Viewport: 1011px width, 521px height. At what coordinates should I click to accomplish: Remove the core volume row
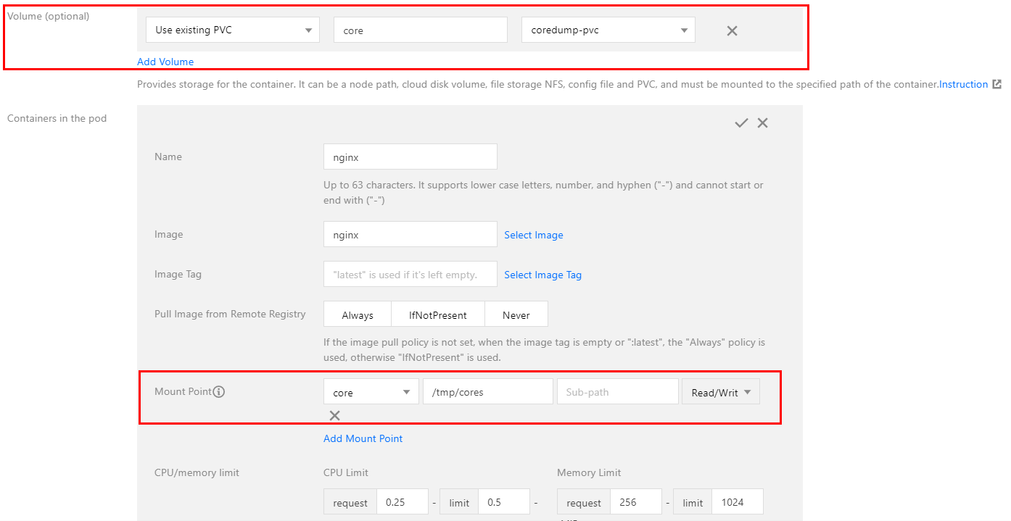pyautogui.click(x=732, y=30)
